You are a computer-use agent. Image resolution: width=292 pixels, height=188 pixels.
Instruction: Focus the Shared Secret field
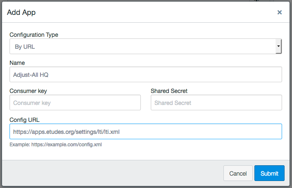coord(216,102)
